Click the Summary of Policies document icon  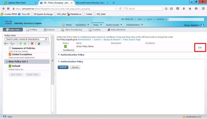(x=10, y=48)
